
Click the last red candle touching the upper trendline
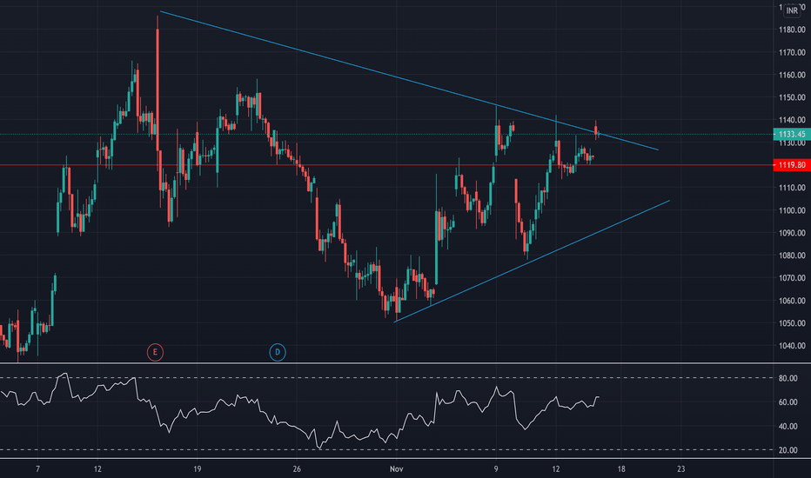596,130
